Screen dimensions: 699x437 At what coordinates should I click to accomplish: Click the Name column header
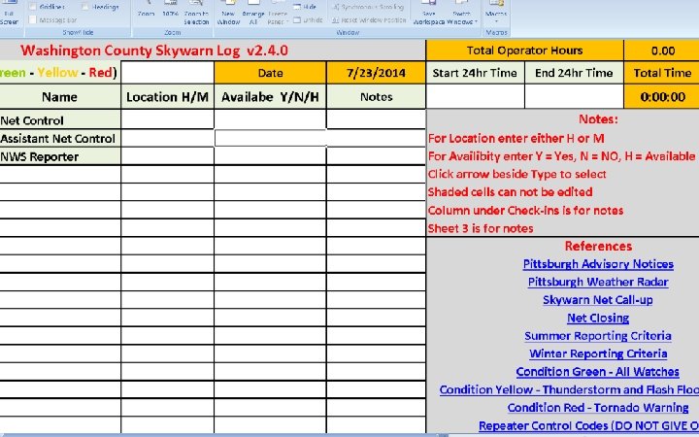click(60, 97)
